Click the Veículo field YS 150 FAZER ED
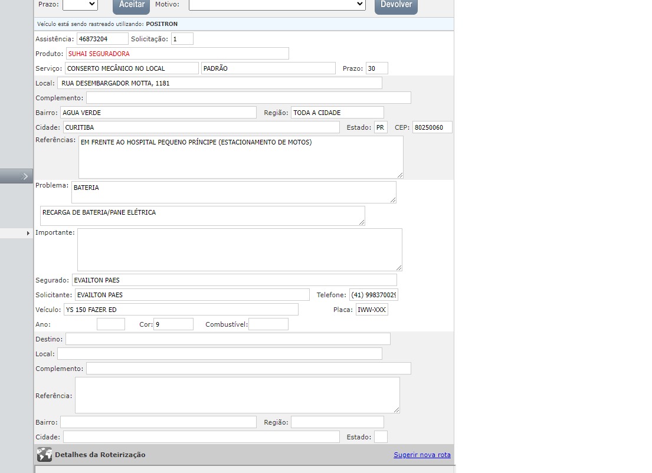Viewport: 652px width, 473px height. point(181,309)
